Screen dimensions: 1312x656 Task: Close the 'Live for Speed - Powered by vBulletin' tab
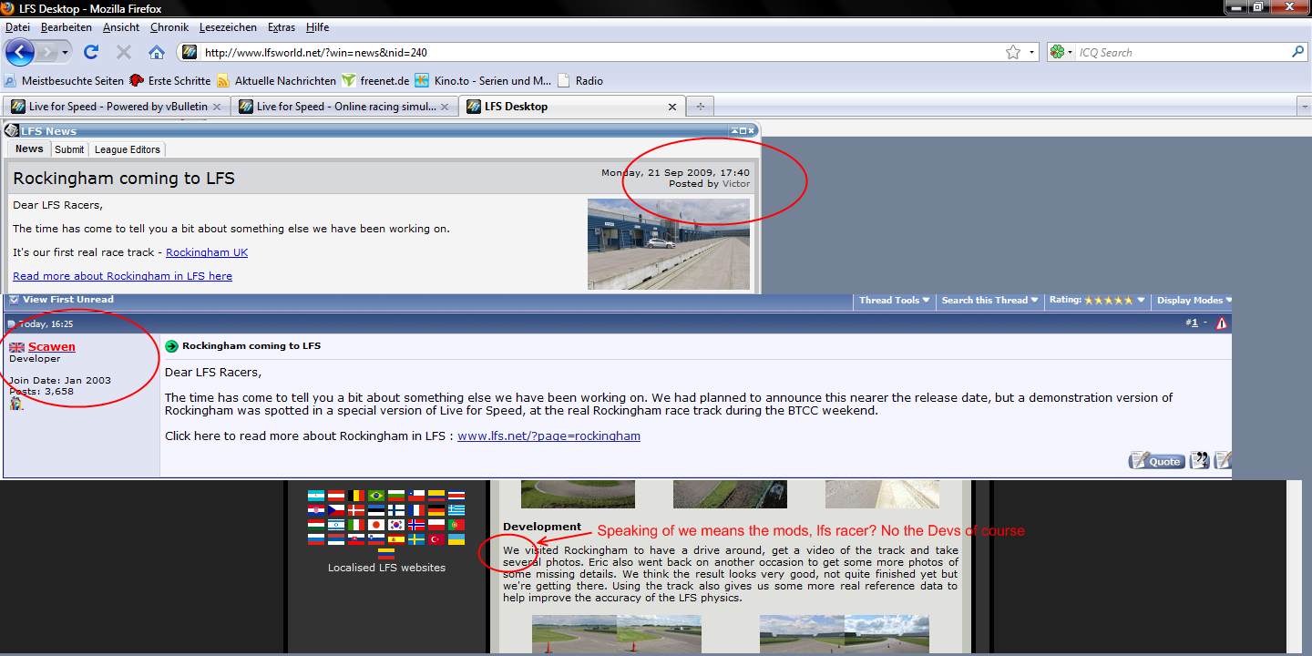217,107
